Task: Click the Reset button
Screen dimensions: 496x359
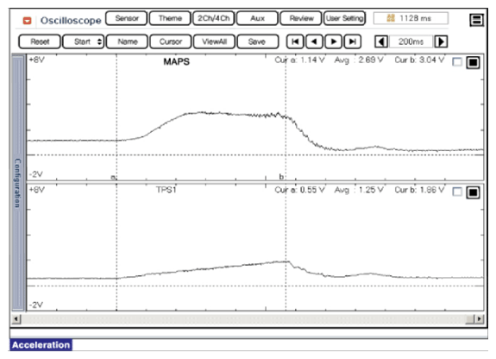Action: click(40, 41)
